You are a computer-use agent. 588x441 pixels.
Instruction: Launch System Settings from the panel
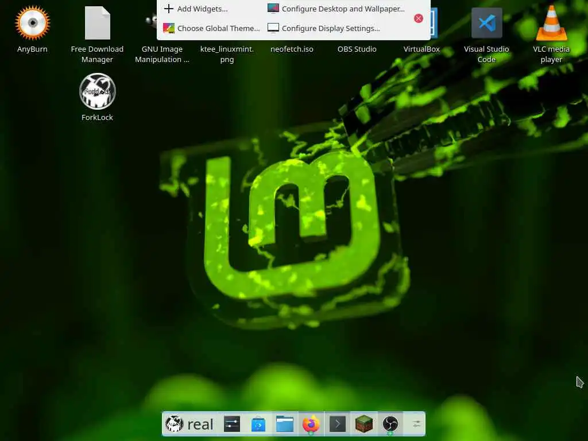pyautogui.click(x=232, y=424)
